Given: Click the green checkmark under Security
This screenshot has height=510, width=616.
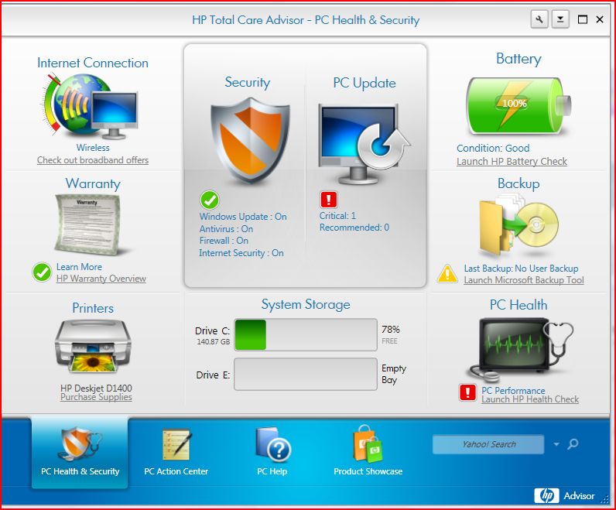Looking at the screenshot, I should tap(210, 200).
